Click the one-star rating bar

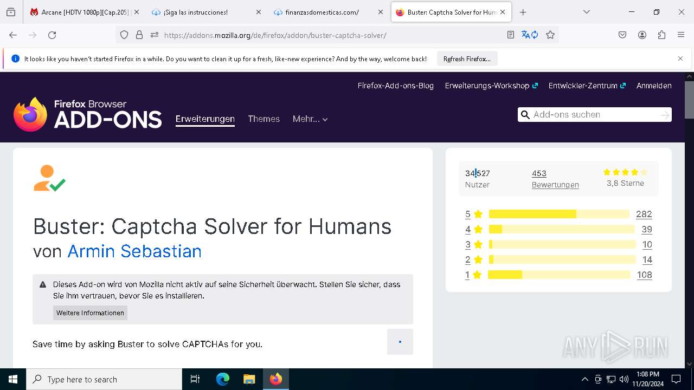(559, 275)
